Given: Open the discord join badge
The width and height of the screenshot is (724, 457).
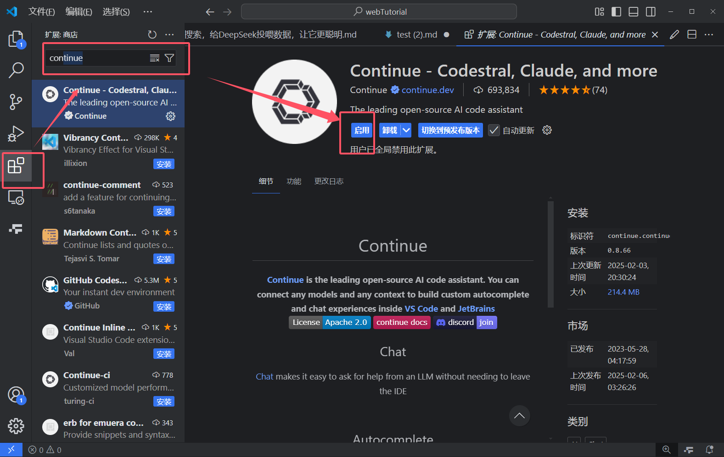Looking at the screenshot, I should (x=465, y=322).
